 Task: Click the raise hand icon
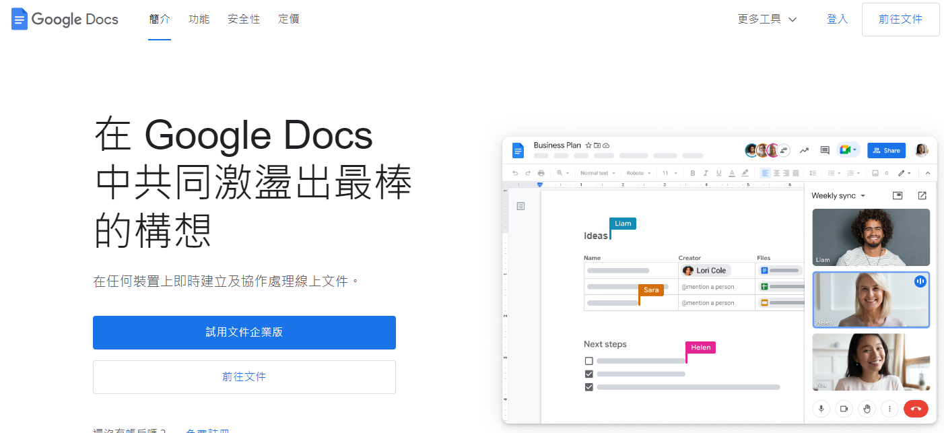click(867, 408)
